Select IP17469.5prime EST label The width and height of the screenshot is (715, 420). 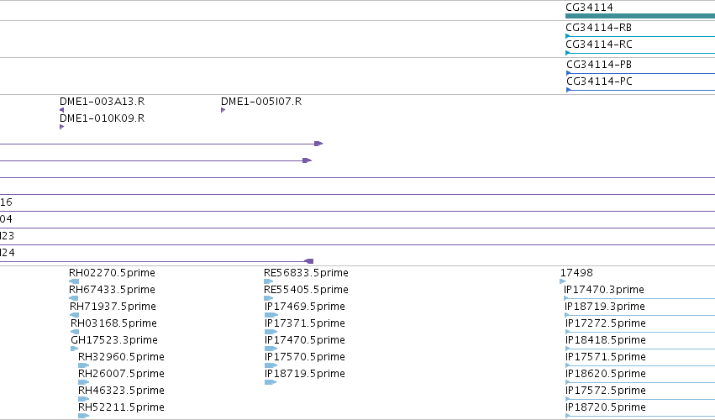point(305,307)
